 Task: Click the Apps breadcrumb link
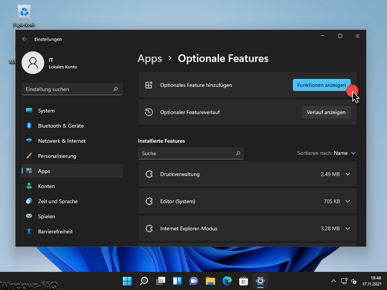[x=150, y=59]
